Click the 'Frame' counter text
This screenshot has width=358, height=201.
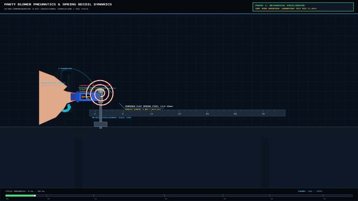[310, 191]
